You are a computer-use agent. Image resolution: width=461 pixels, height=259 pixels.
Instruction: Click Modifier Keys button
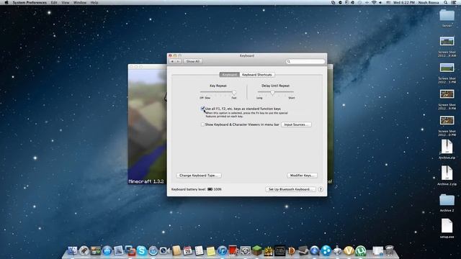(303, 176)
